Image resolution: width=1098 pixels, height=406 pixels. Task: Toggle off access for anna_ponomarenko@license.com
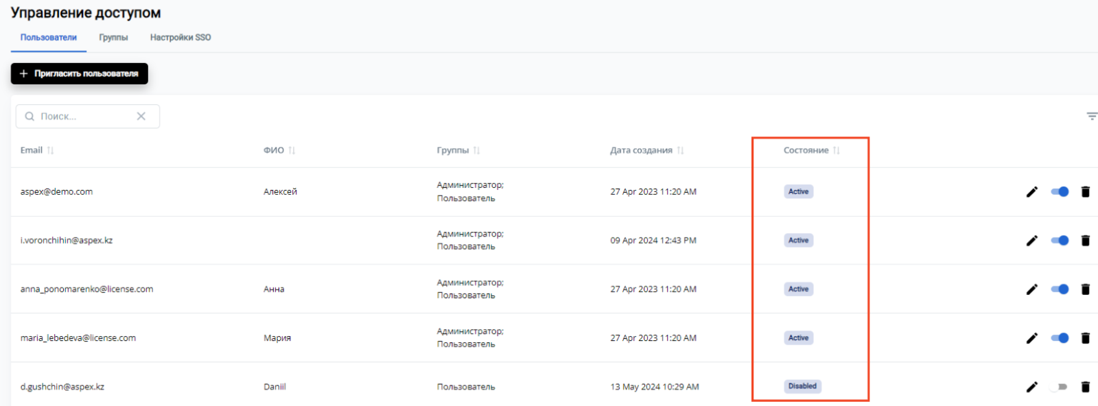click(x=1060, y=289)
